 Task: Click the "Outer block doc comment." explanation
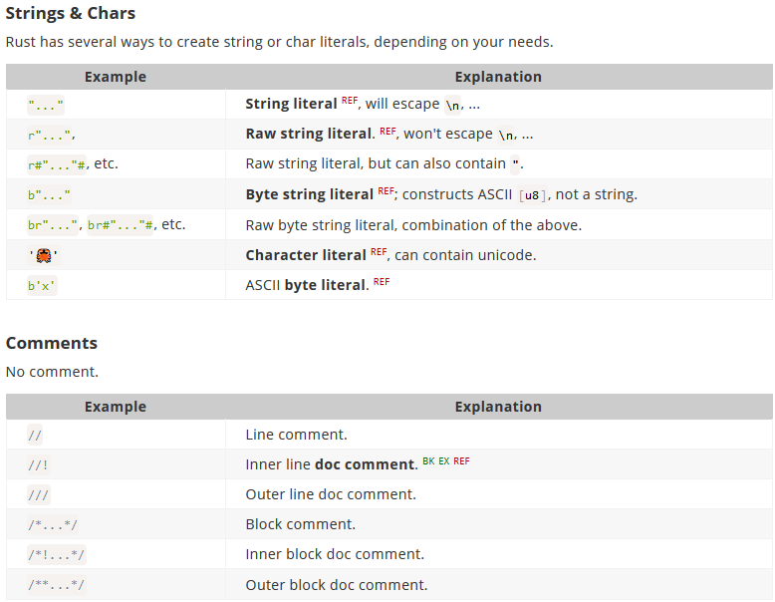click(336, 585)
